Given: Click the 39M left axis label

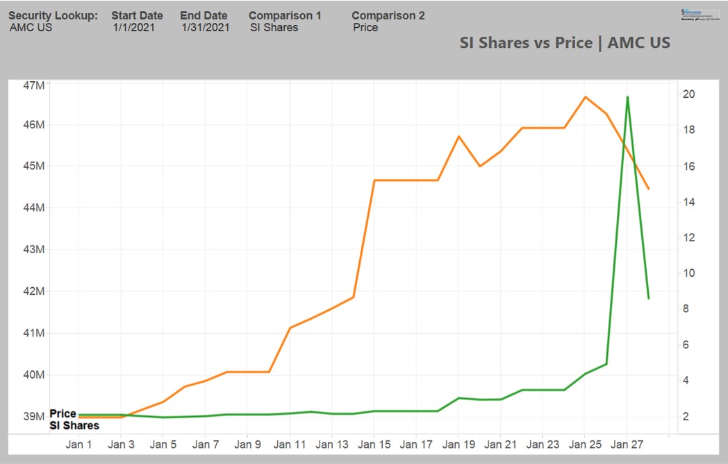Looking at the screenshot, I should click(x=34, y=416).
